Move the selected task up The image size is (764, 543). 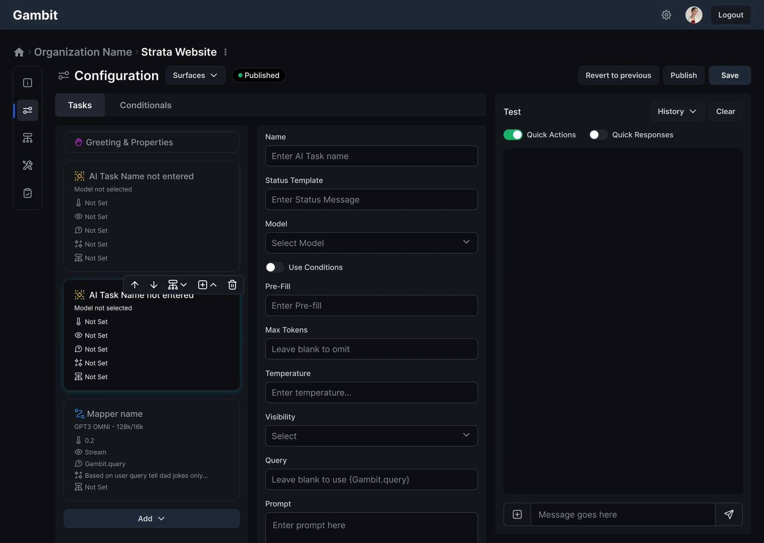pos(135,285)
